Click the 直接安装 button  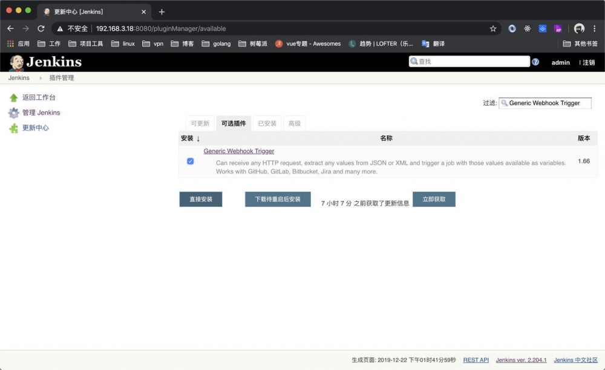[x=200, y=199]
